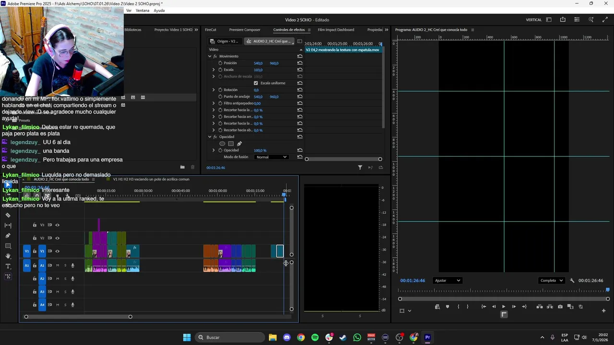Click the ellipse mask tool under Opacidad
Viewport: 614px width, 345px height.
(x=222, y=143)
